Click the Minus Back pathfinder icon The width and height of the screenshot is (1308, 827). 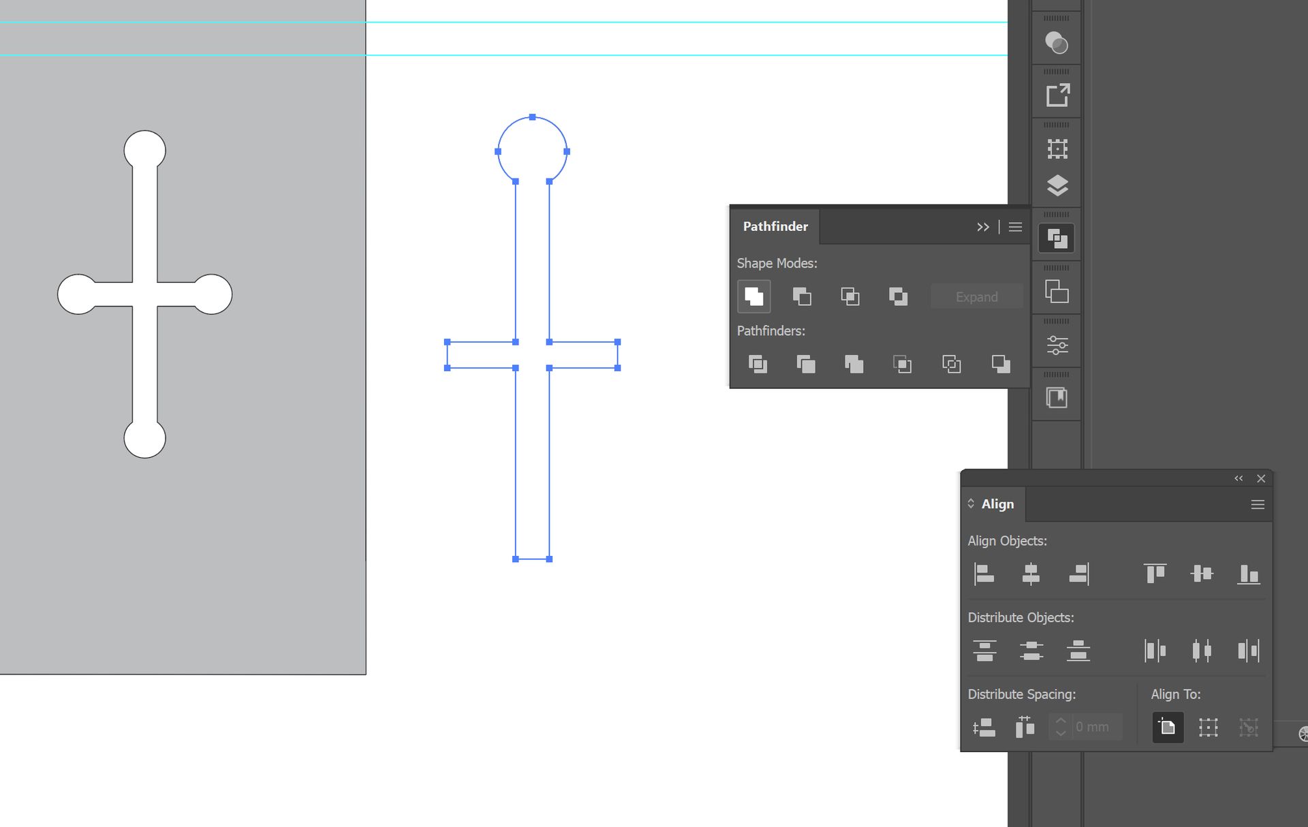coord(1000,364)
